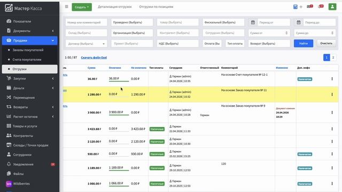
Task: Collapse the Продажи sidebar section
Action: [30, 41]
